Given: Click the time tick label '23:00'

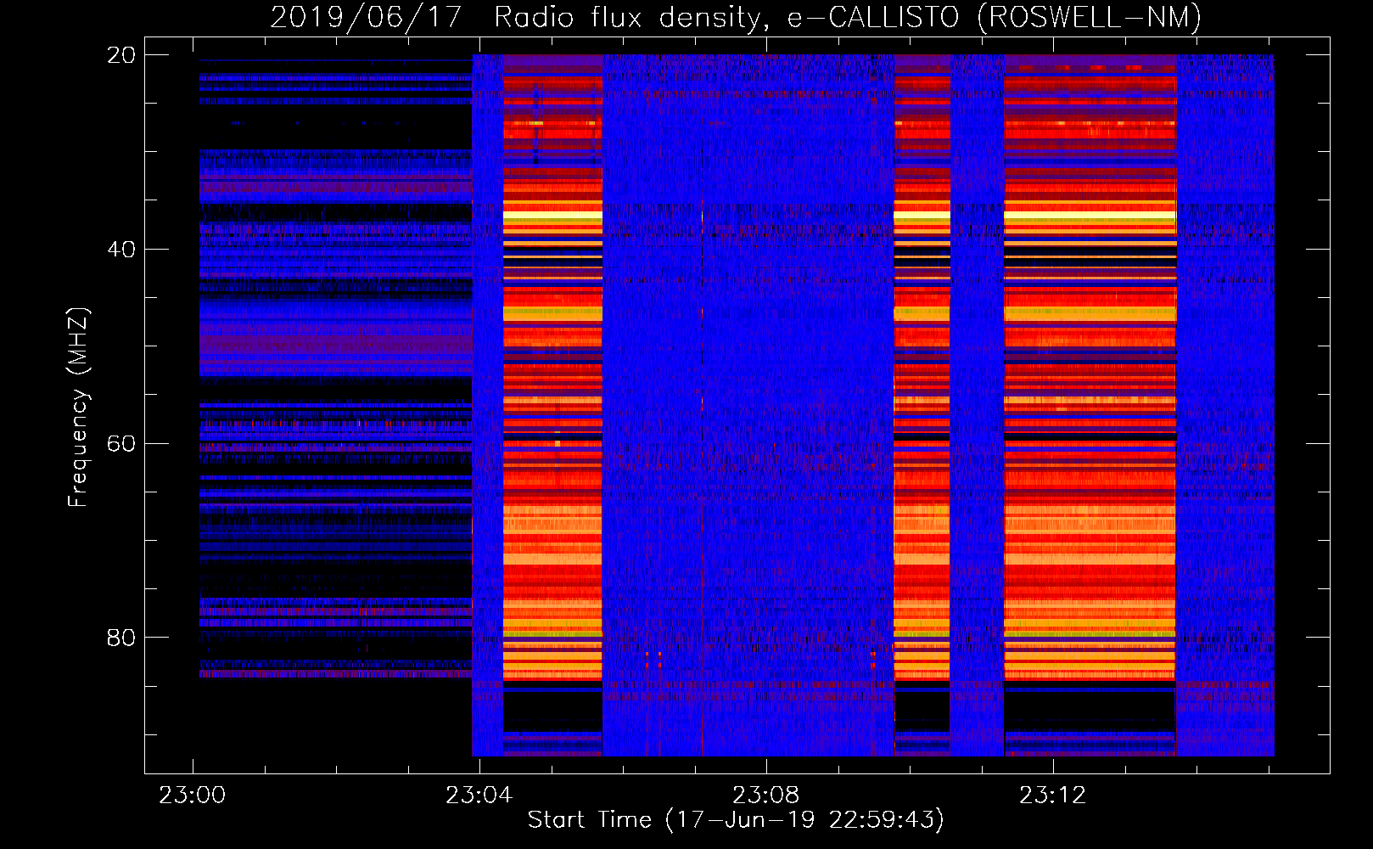Looking at the screenshot, I should (x=193, y=796).
